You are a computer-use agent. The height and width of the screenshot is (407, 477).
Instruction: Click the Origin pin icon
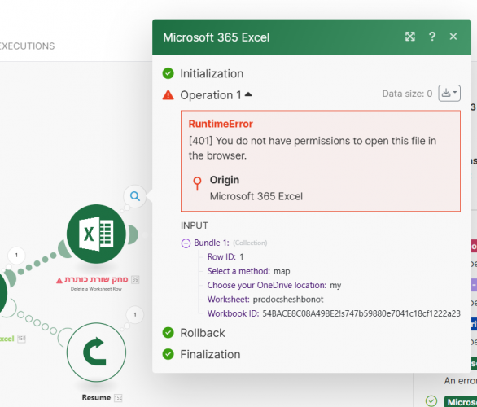pos(197,183)
